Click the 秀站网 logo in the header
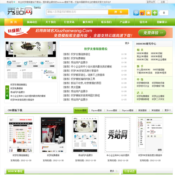Screen dimensions: 175x175 click(20, 11)
